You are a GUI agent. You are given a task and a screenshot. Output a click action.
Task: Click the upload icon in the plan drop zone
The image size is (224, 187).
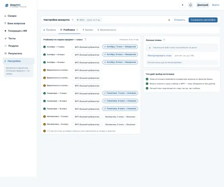149,47
